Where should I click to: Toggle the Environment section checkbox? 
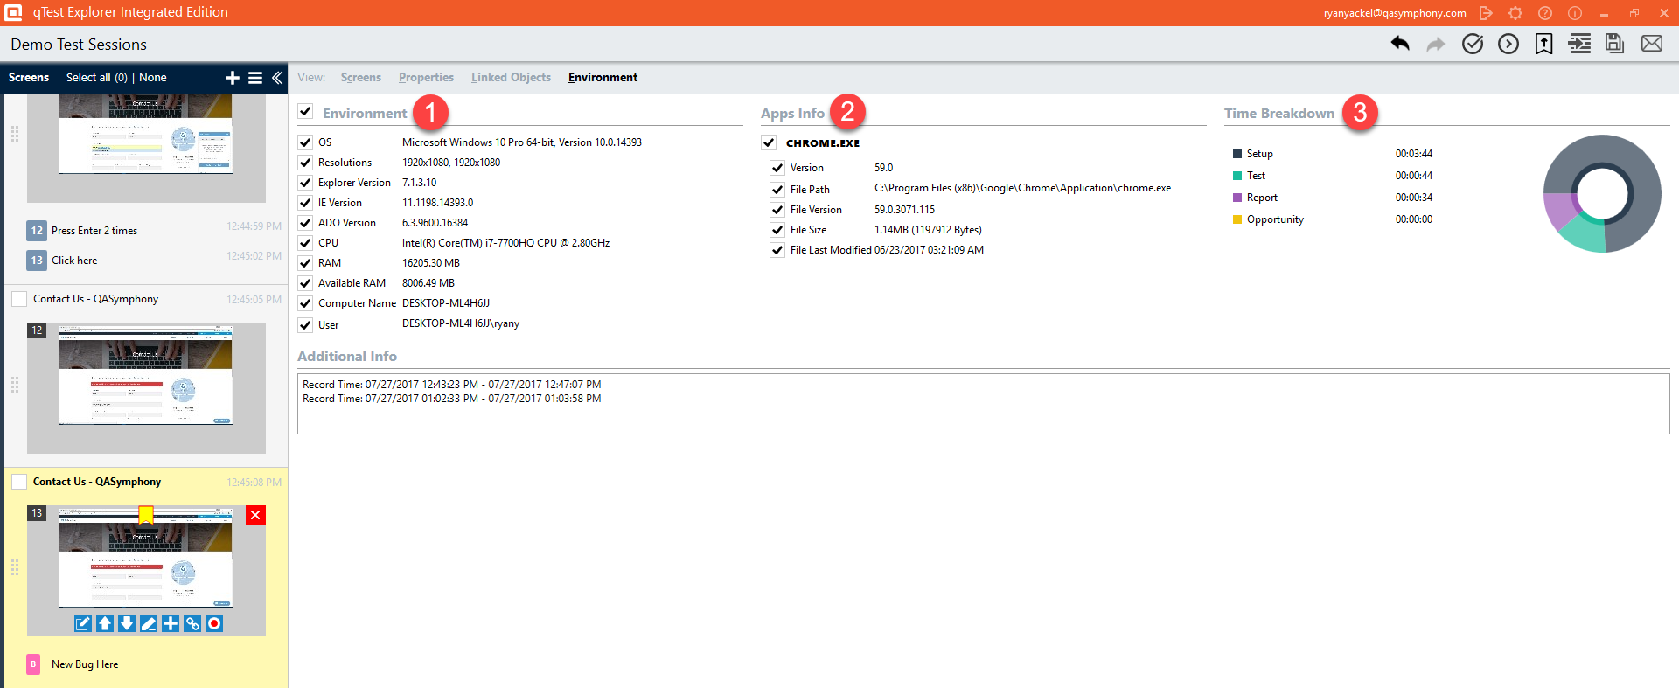(x=305, y=111)
